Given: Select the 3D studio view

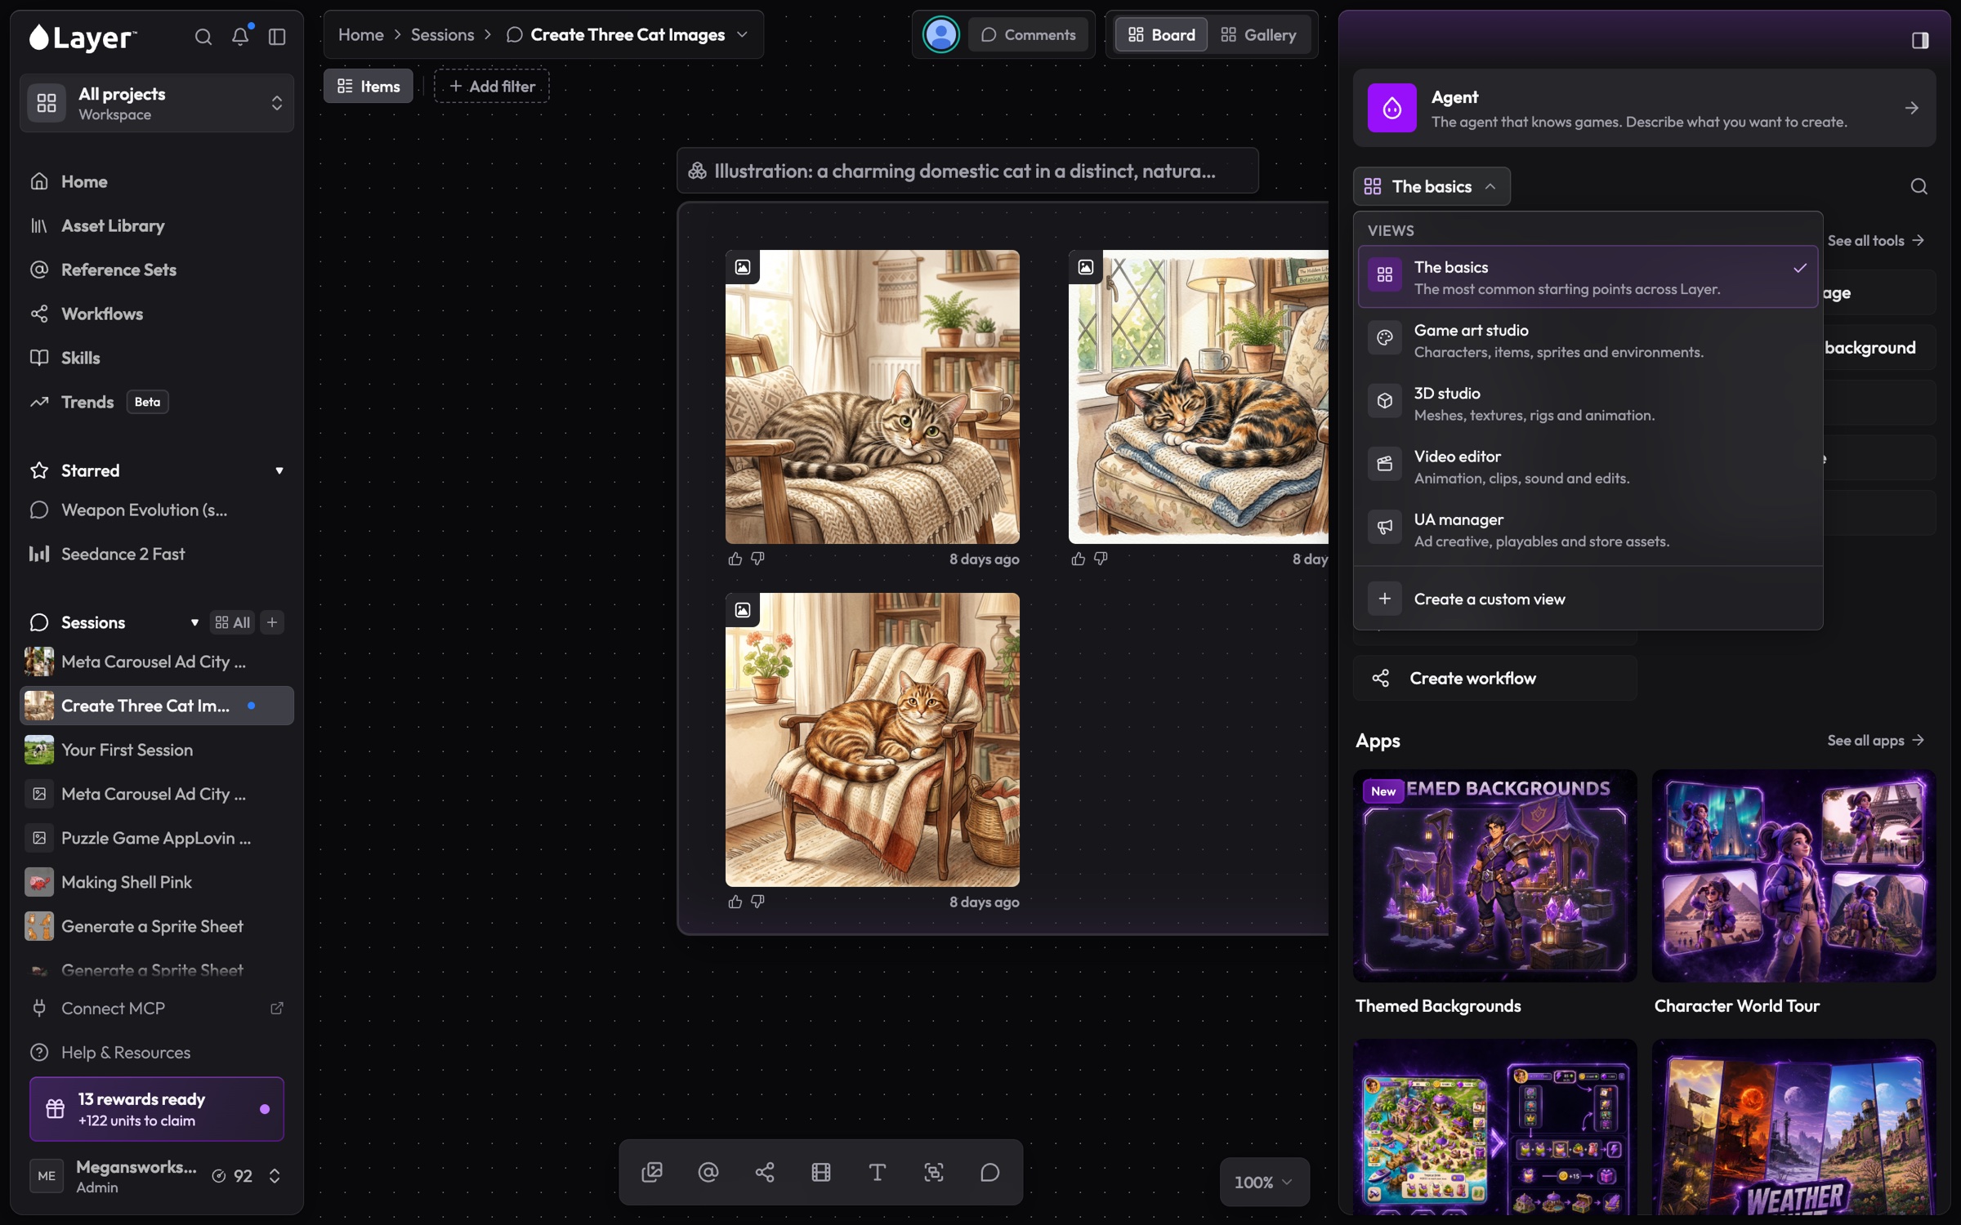Looking at the screenshot, I should tap(1588, 403).
